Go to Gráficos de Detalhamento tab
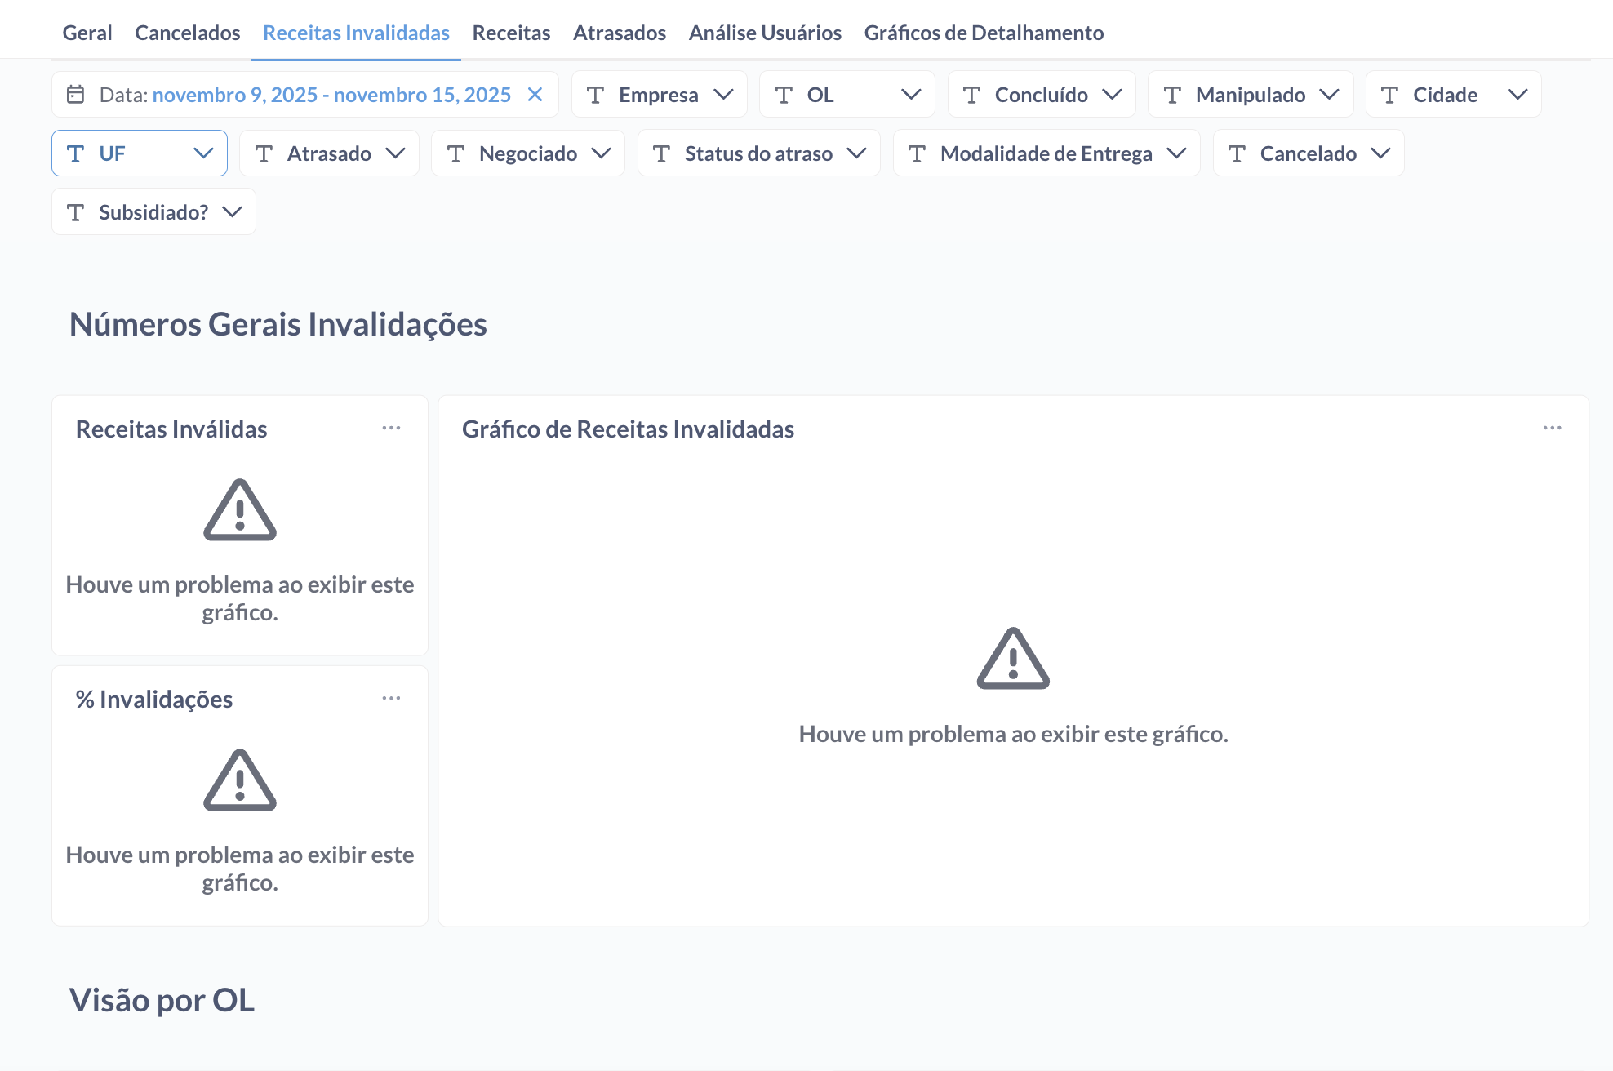 984,33
